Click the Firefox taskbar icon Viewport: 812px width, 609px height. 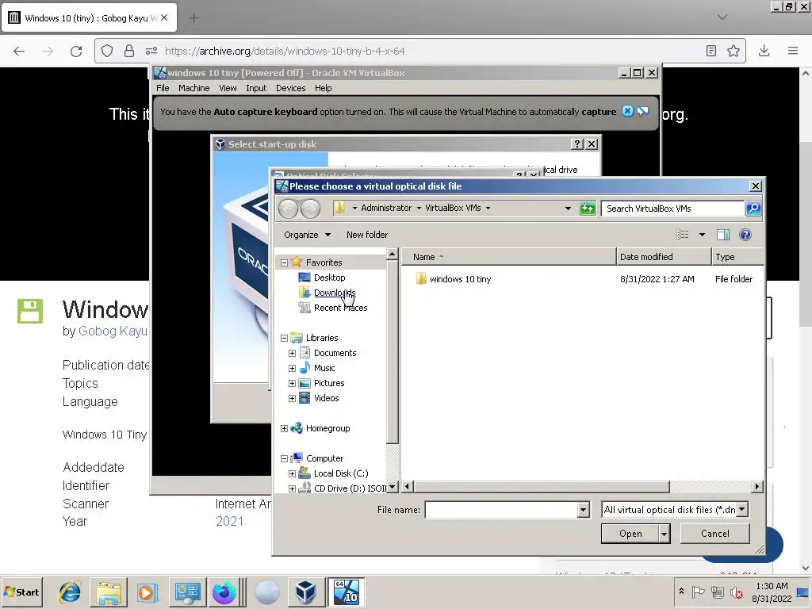click(224, 592)
